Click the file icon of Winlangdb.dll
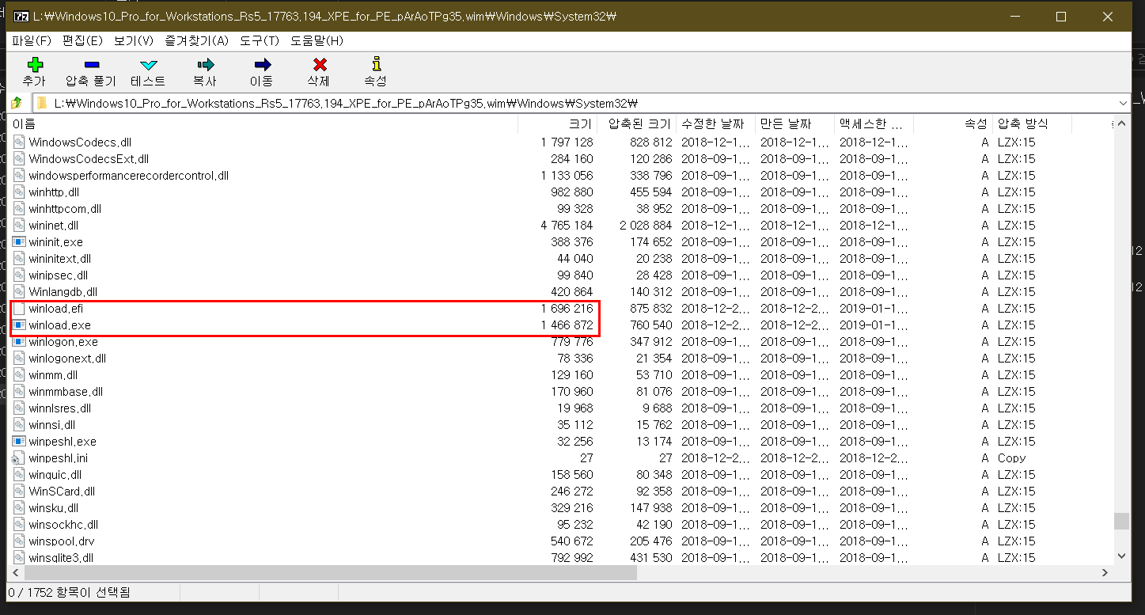Viewport: 1145px width, 615px height. coord(19,292)
